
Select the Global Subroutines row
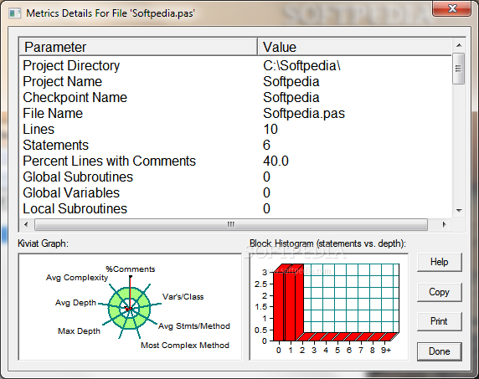(235, 177)
